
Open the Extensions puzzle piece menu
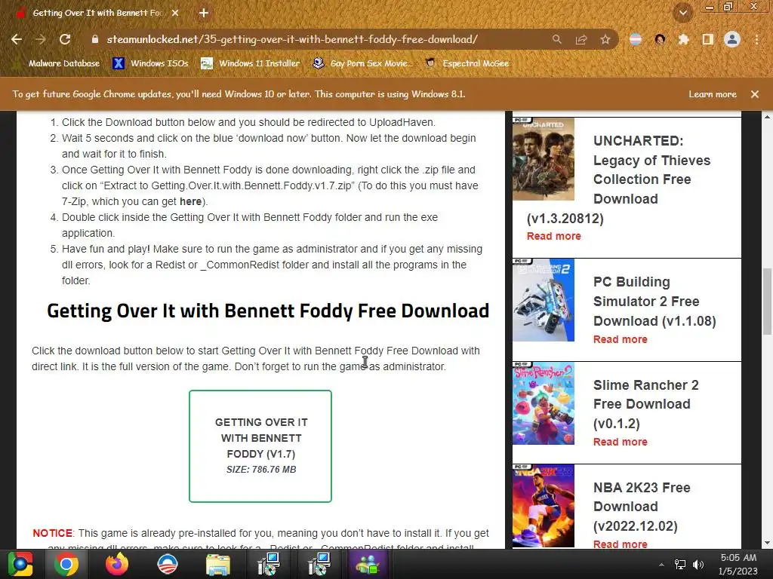click(683, 39)
